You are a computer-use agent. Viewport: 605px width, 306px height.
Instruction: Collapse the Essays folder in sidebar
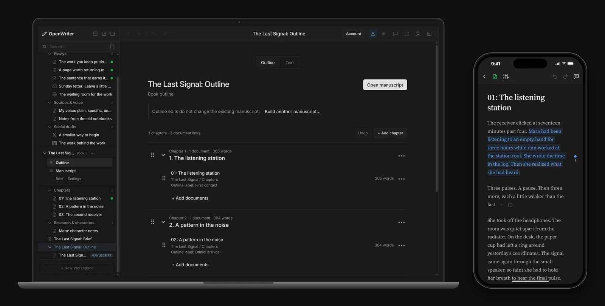pyautogui.click(x=50, y=54)
